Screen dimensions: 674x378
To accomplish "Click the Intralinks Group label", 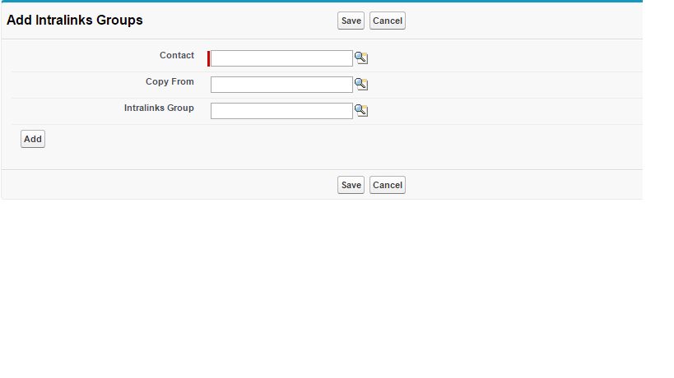I will [x=159, y=108].
